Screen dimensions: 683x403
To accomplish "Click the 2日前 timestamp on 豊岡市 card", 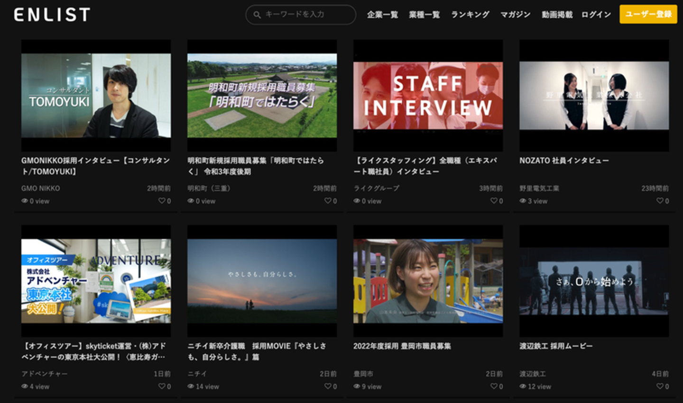I will (x=494, y=374).
